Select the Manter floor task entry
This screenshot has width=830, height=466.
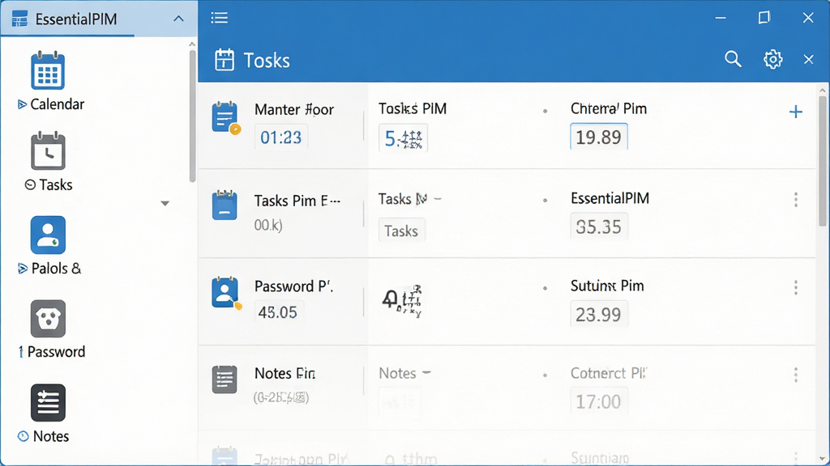click(x=293, y=109)
